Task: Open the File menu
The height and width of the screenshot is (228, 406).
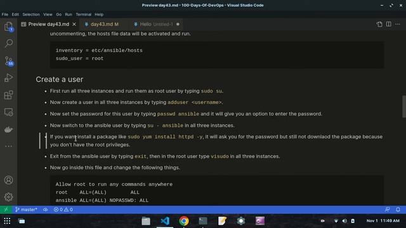Action: pyautogui.click(x=5, y=15)
